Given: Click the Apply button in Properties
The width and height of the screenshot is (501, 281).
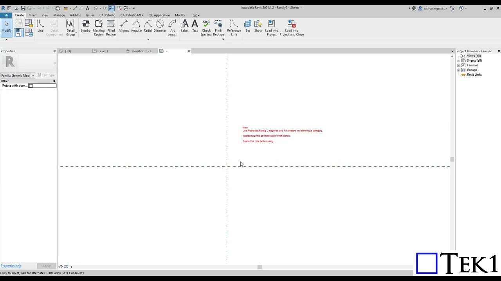Looking at the screenshot, I should tap(47, 266).
